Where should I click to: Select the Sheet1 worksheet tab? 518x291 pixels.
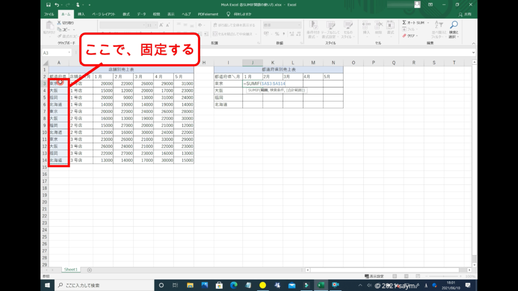[x=70, y=270]
